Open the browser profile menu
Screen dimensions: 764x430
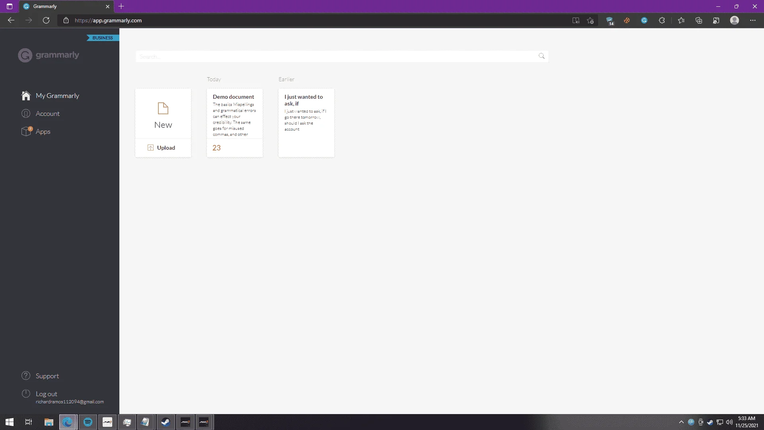tap(735, 20)
